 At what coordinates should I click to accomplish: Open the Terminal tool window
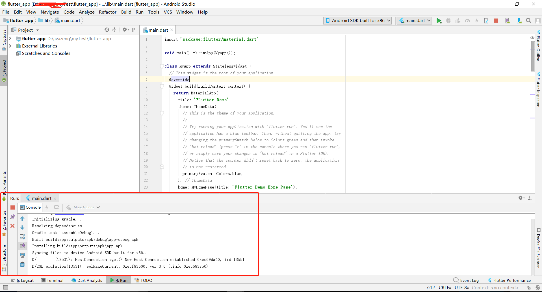click(x=52, y=280)
